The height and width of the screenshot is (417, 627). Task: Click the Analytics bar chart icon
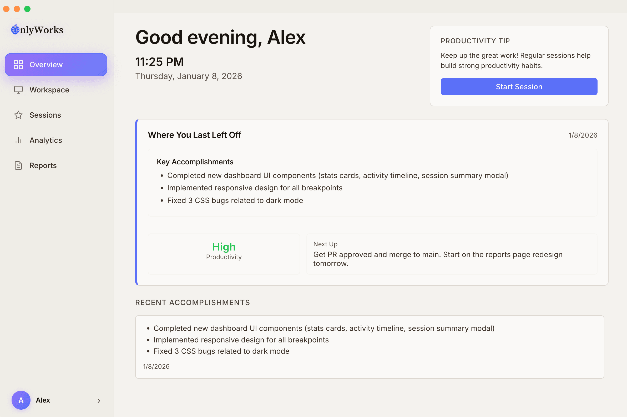[x=18, y=140]
